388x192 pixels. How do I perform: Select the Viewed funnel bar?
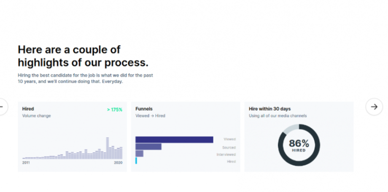174,140
